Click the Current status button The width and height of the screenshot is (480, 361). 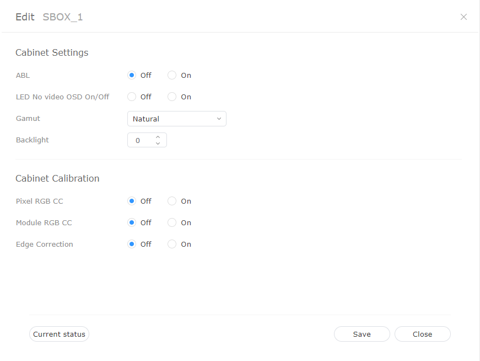tap(59, 334)
